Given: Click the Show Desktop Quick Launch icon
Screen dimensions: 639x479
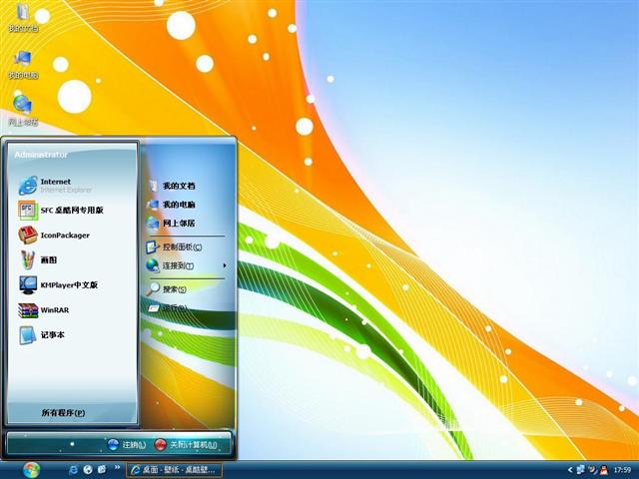Looking at the screenshot, I should [x=102, y=470].
